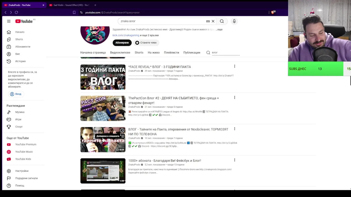Switch to Плейлисти channel tab
This screenshot has height=197, width=351.
click(171, 53)
